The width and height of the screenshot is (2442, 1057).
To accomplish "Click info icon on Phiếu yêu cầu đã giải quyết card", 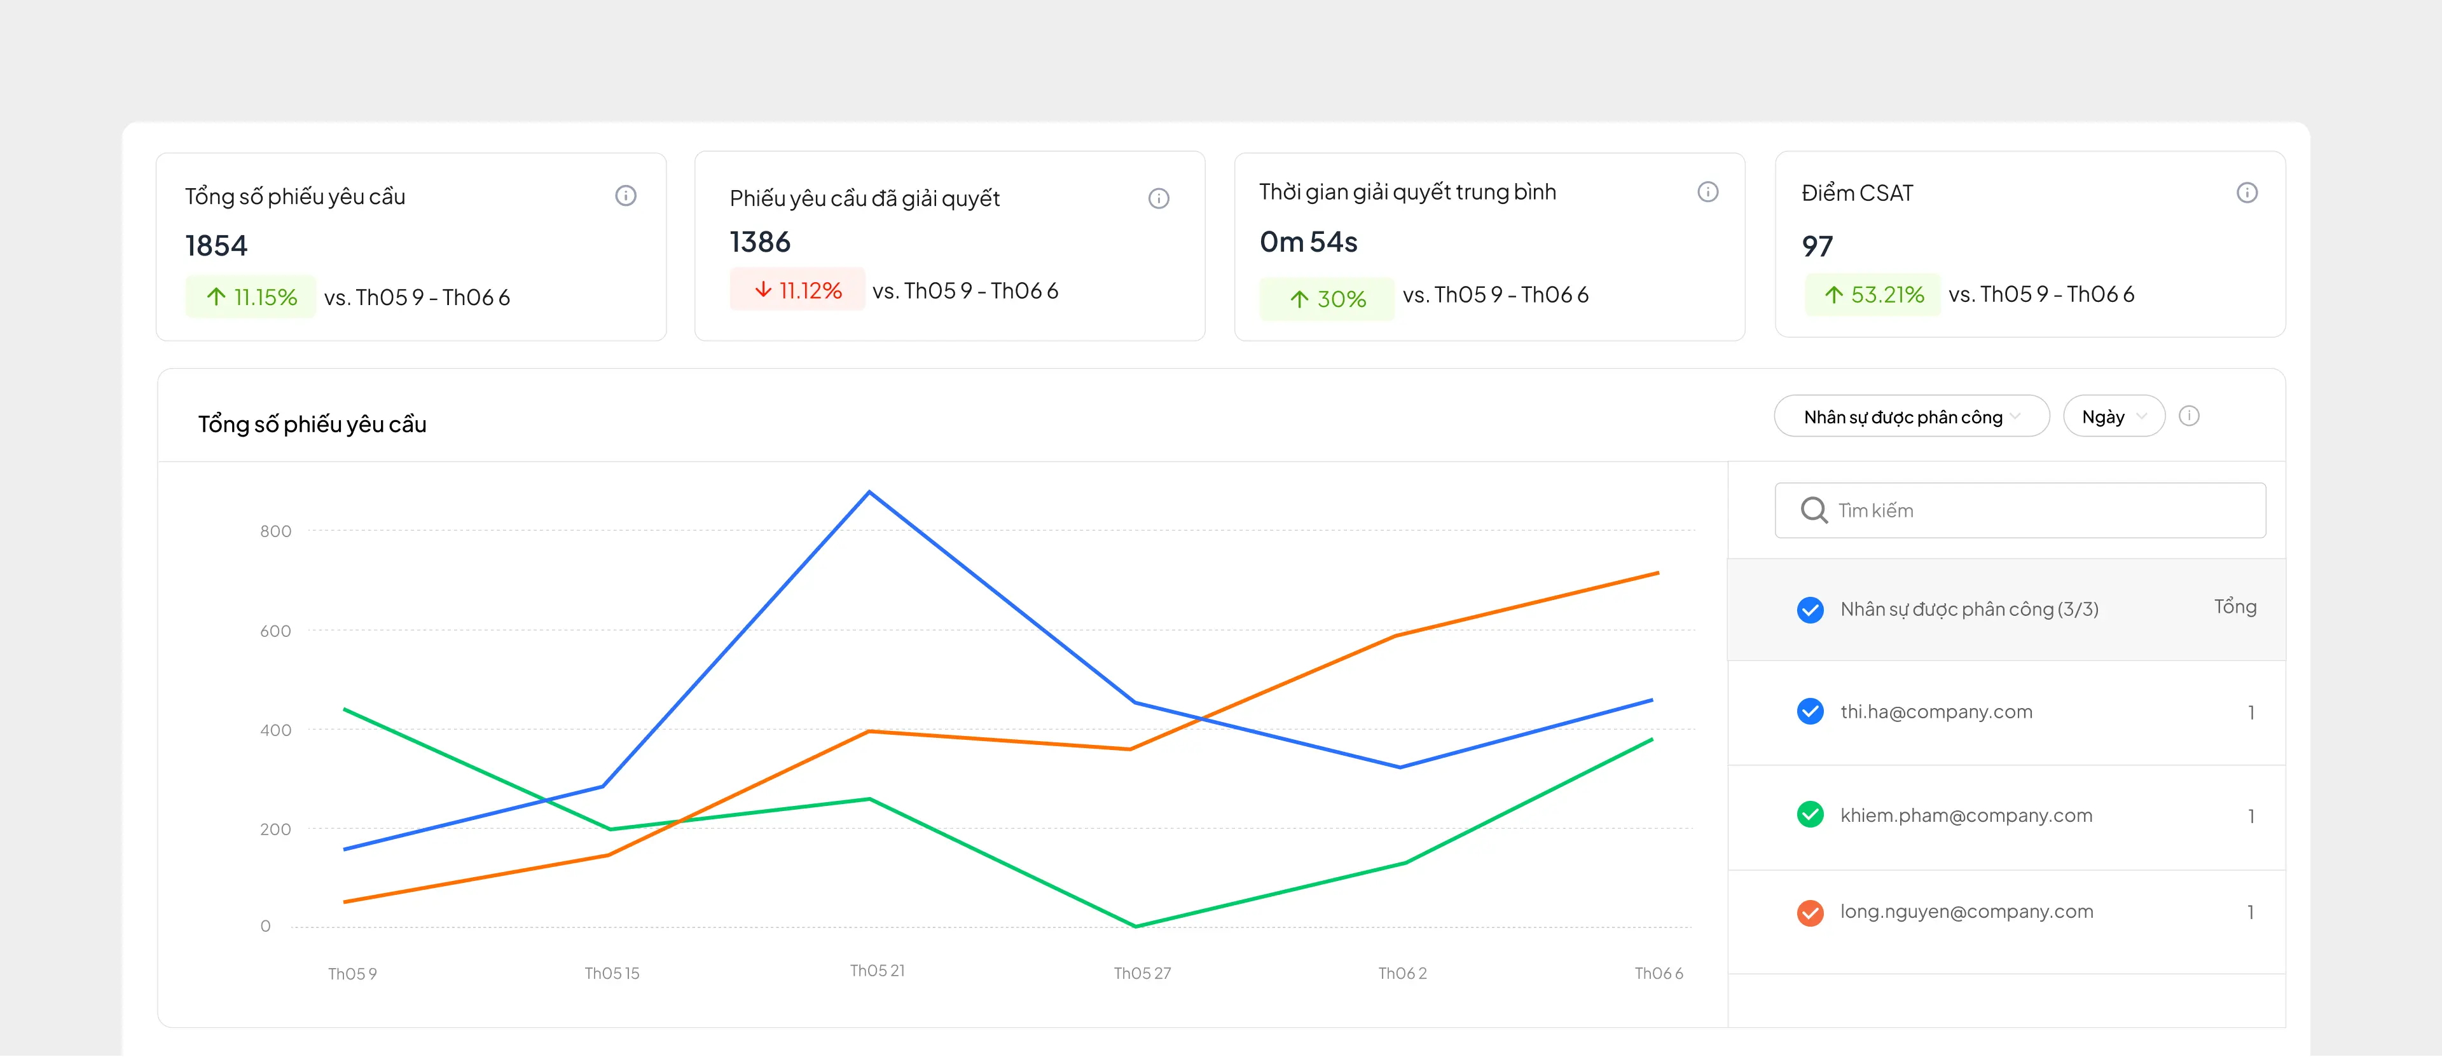I will [1159, 198].
